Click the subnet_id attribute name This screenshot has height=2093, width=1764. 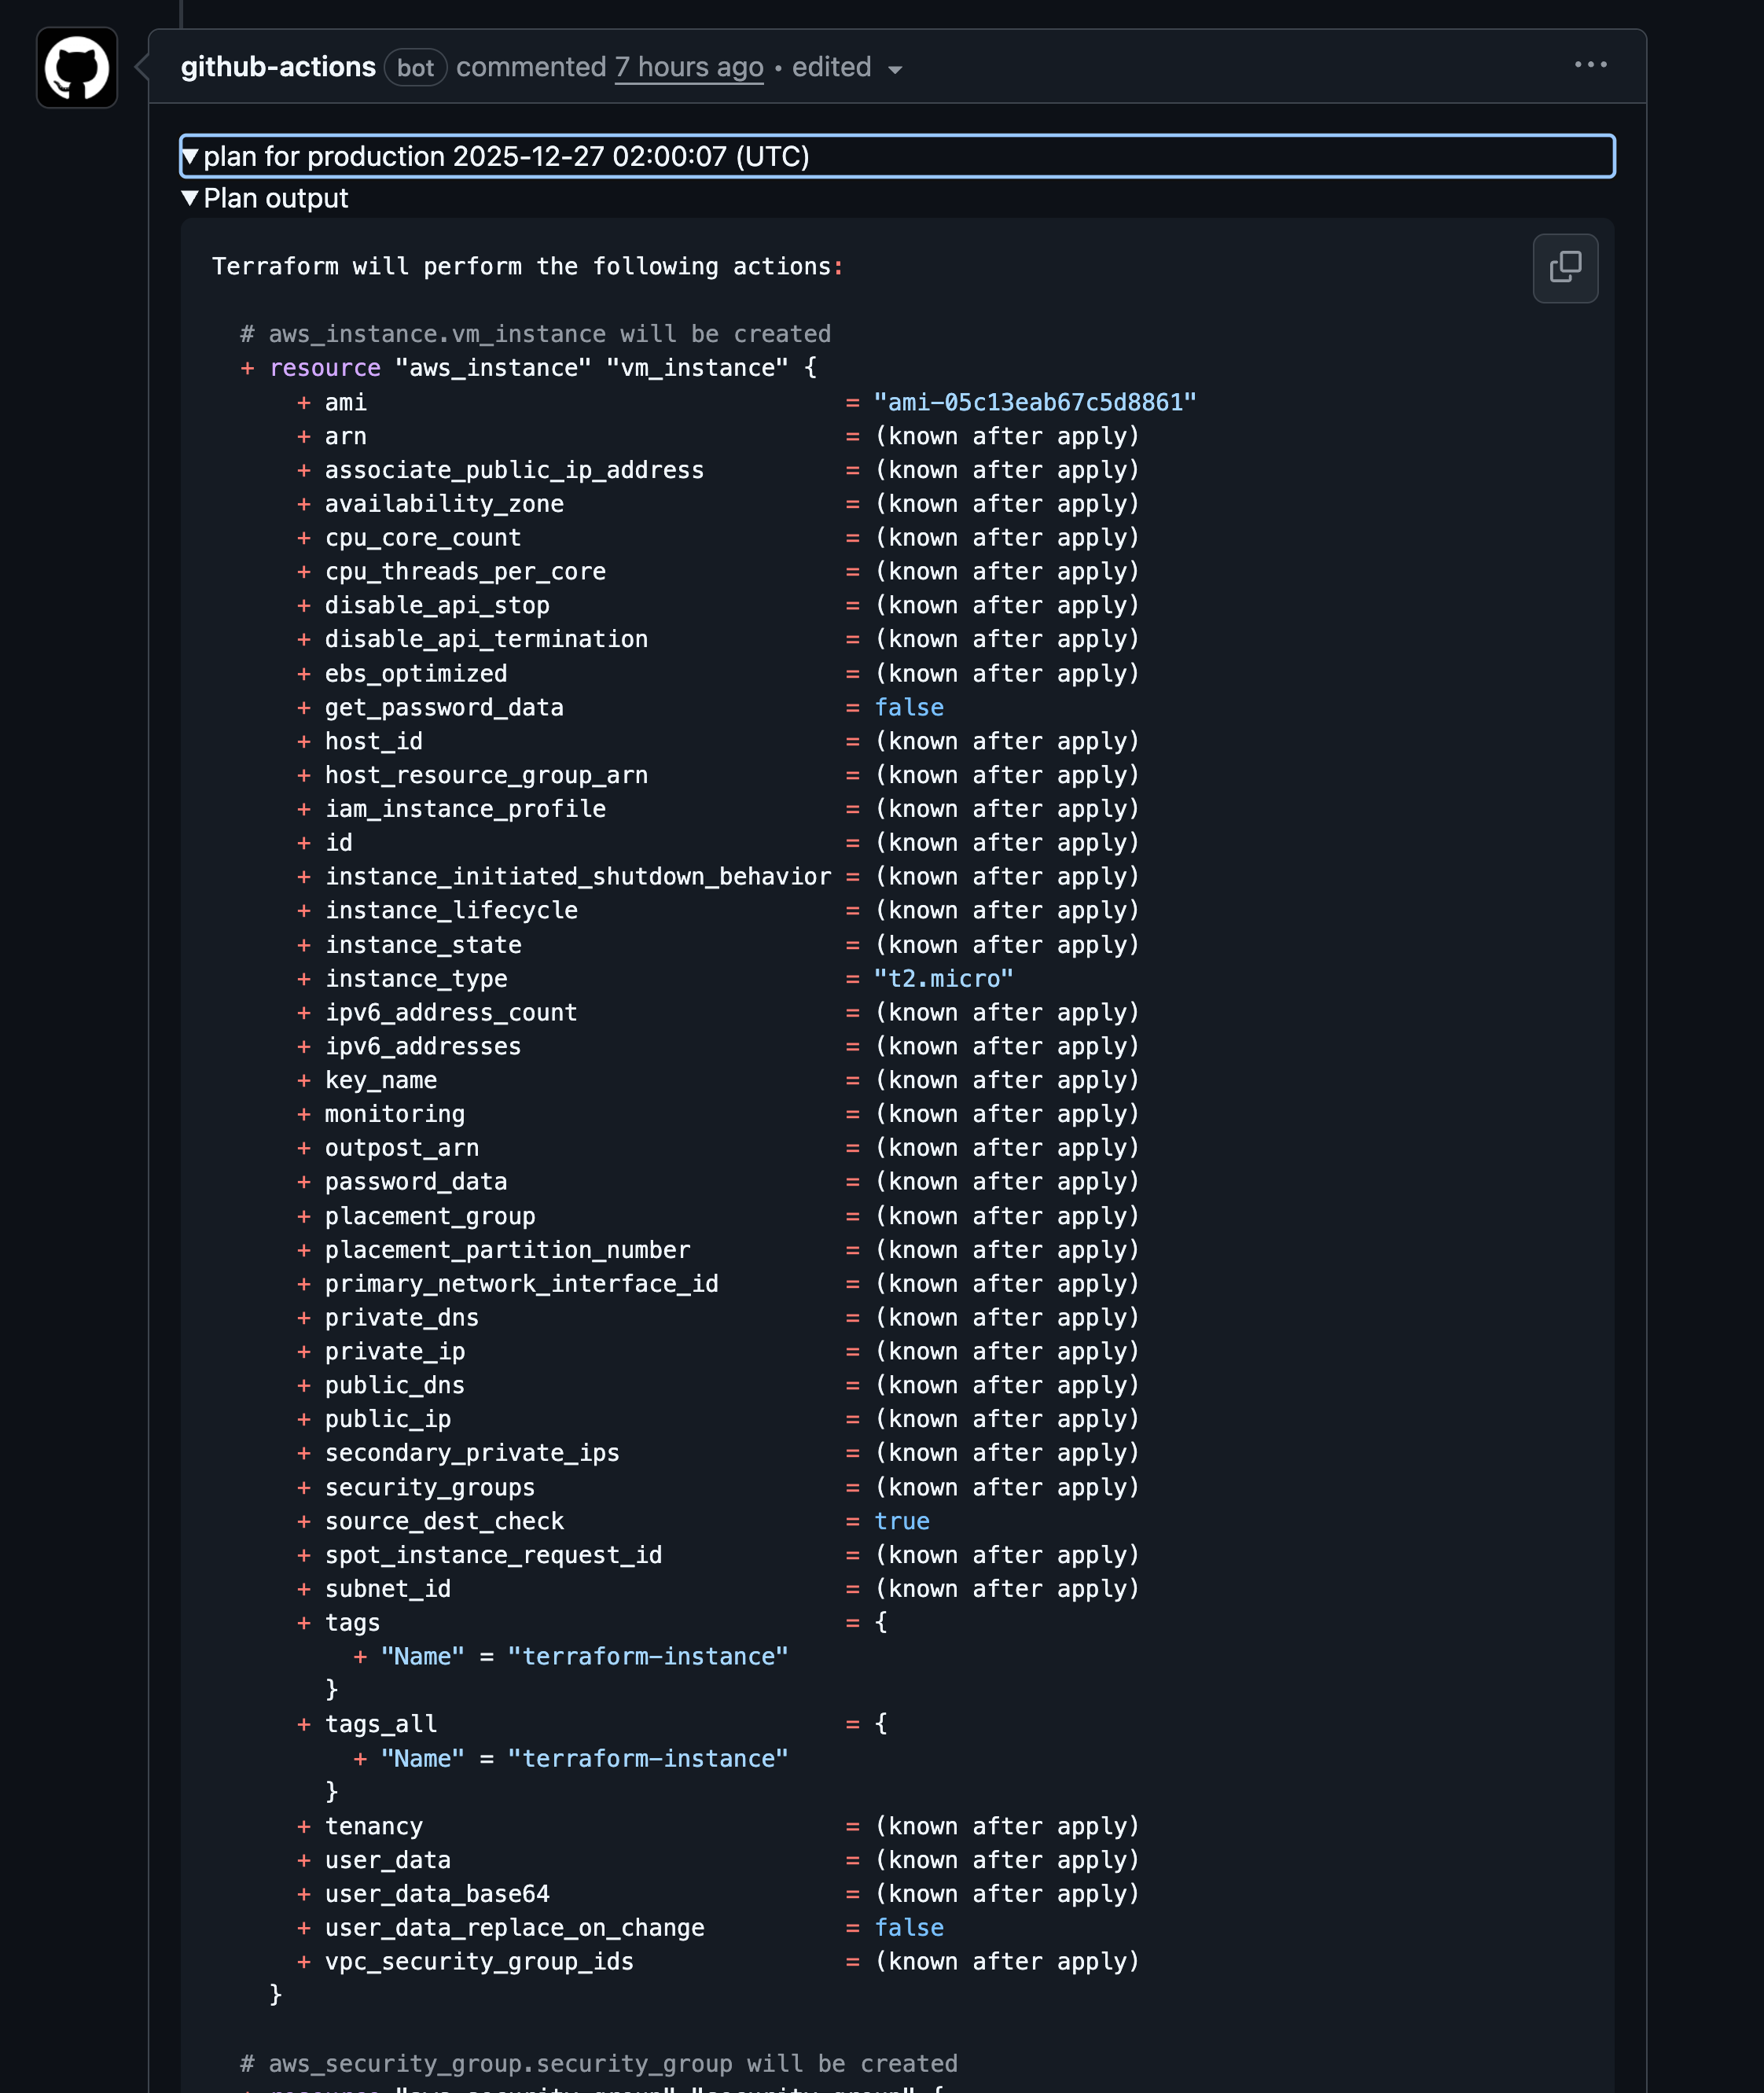[388, 1588]
